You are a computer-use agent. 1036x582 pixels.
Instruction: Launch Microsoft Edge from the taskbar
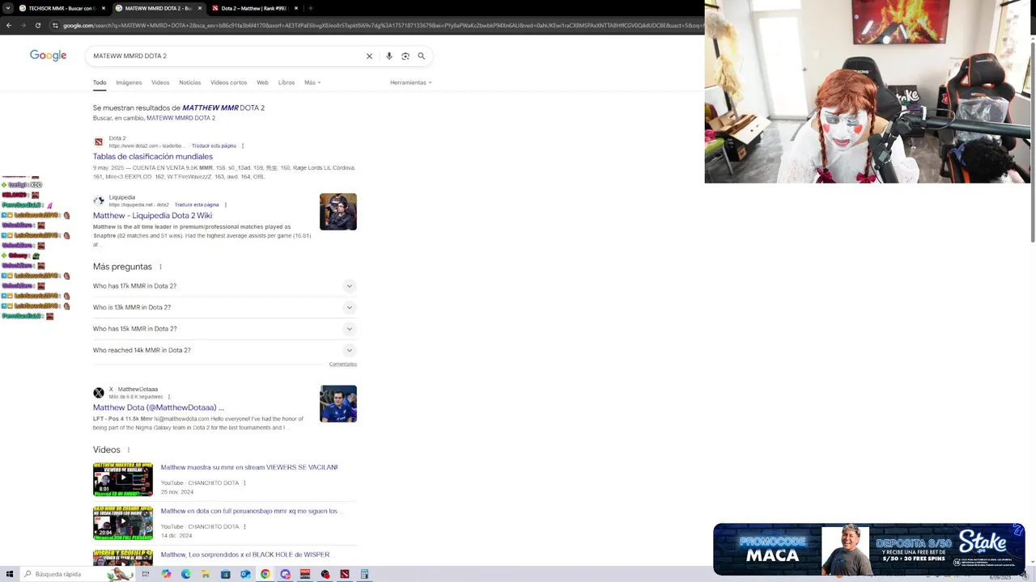coord(186,574)
